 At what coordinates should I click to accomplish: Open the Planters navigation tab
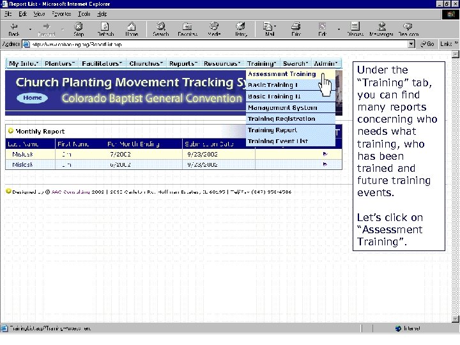tap(60, 63)
